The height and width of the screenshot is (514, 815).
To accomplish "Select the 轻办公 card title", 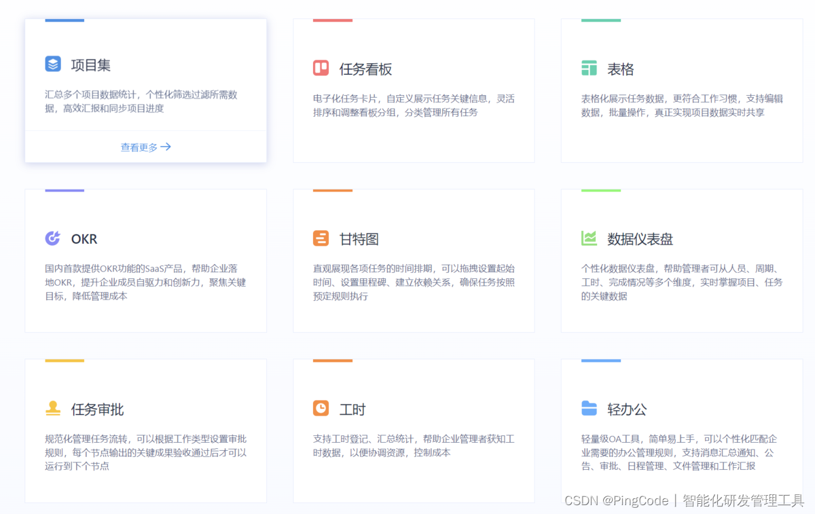I will (627, 409).
